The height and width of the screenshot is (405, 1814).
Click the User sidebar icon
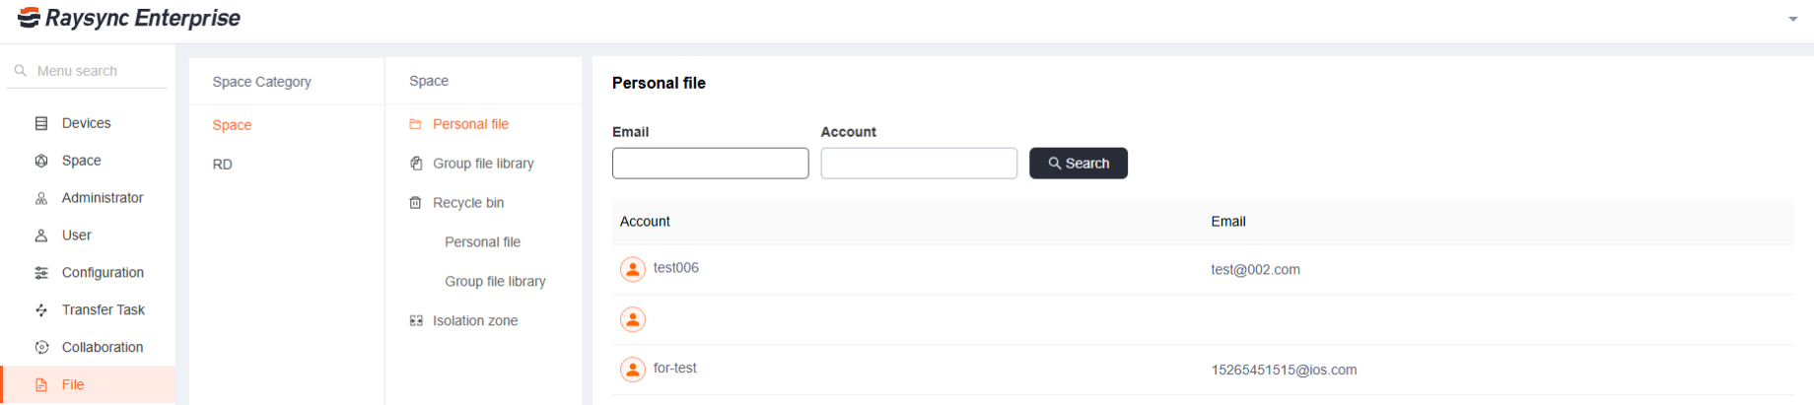41,236
